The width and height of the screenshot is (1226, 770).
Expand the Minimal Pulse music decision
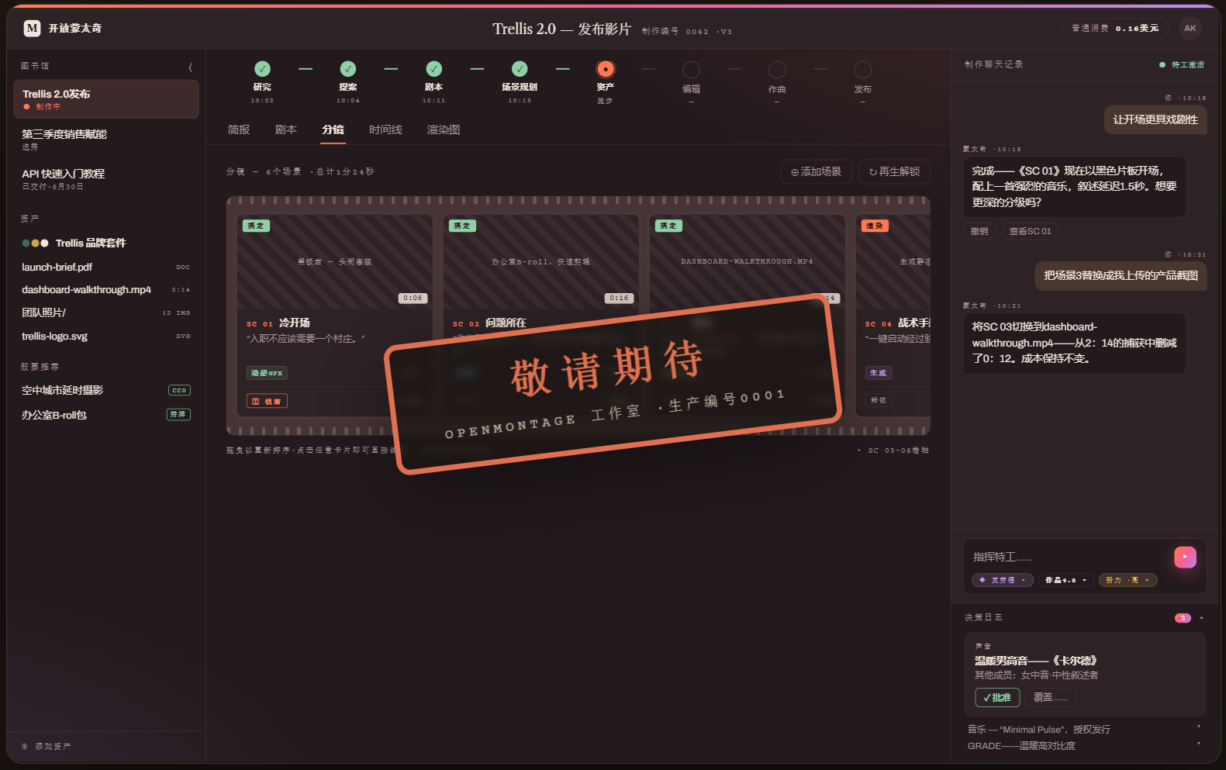pyautogui.click(x=1084, y=730)
